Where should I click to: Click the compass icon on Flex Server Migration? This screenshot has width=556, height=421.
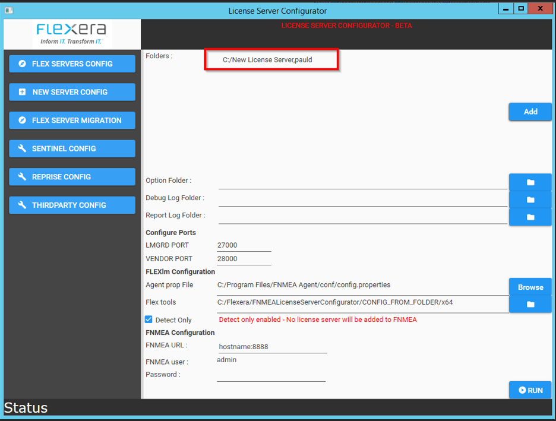click(x=22, y=121)
